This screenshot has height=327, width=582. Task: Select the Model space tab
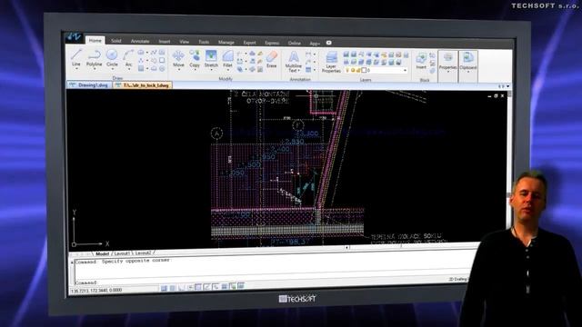tap(103, 254)
